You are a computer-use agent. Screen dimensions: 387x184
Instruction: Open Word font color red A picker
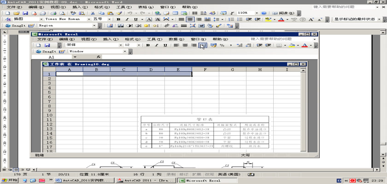[287, 19]
